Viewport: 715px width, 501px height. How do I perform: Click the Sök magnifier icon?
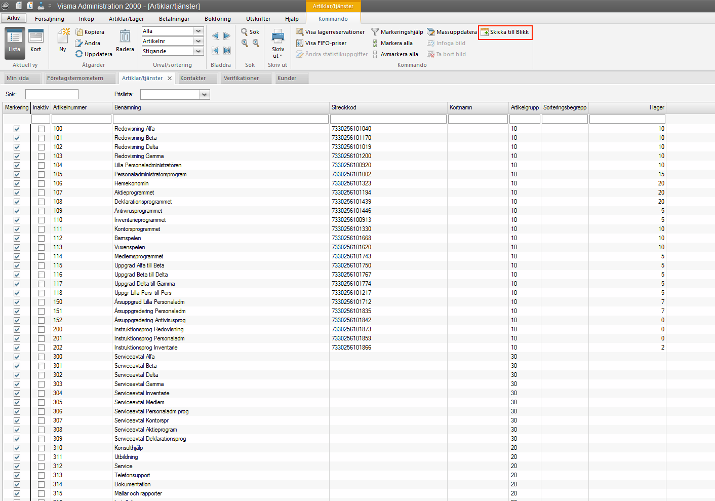pos(245,32)
